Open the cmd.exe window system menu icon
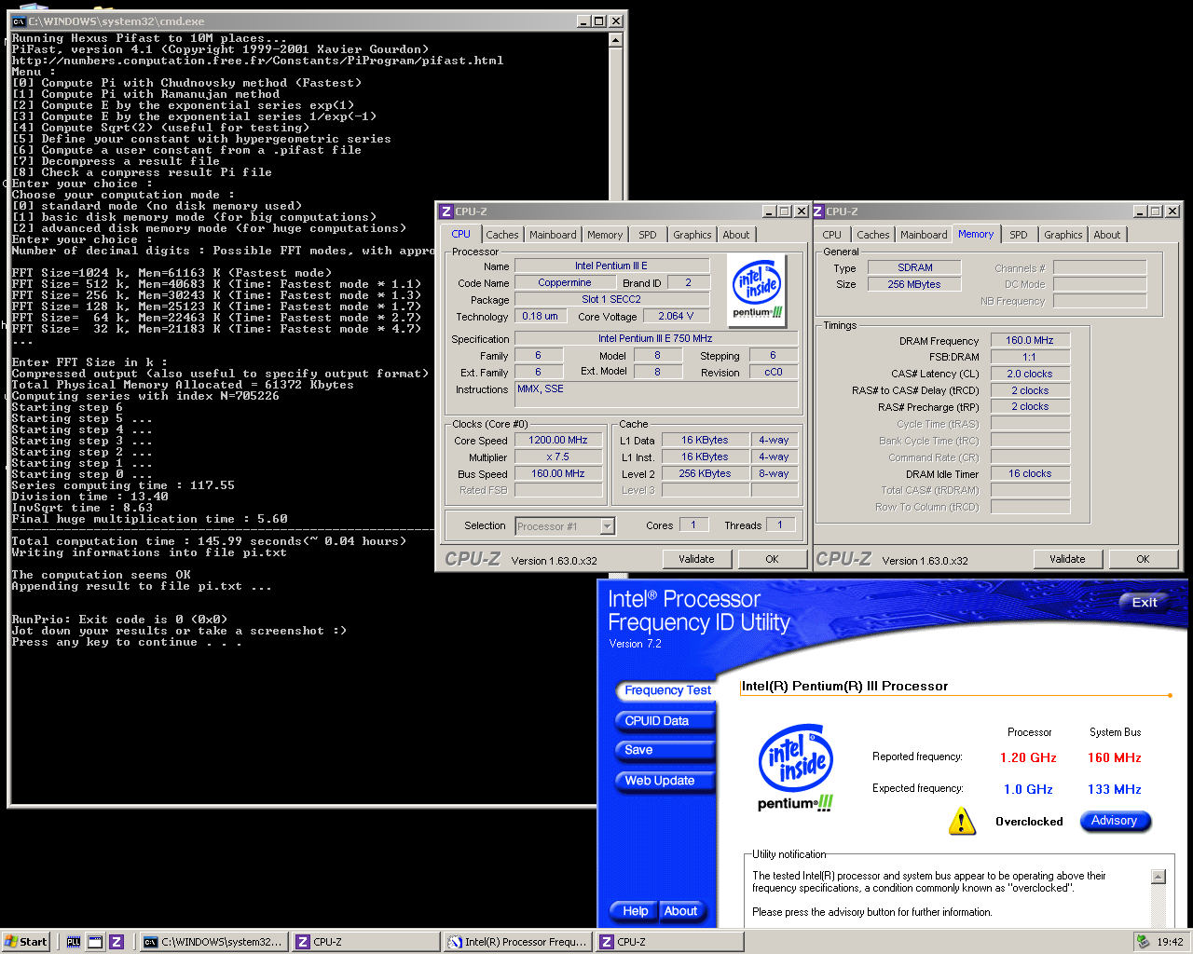Viewport: 1193px width, 954px height. [19, 20]
